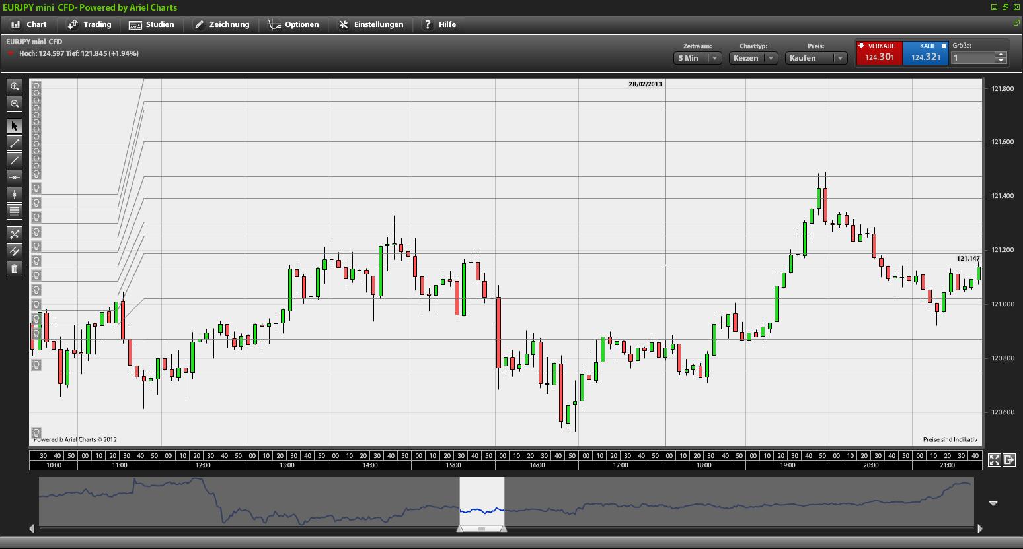Open the Hilfe menu
The image size is (1023, 549).
pos(439,24)
